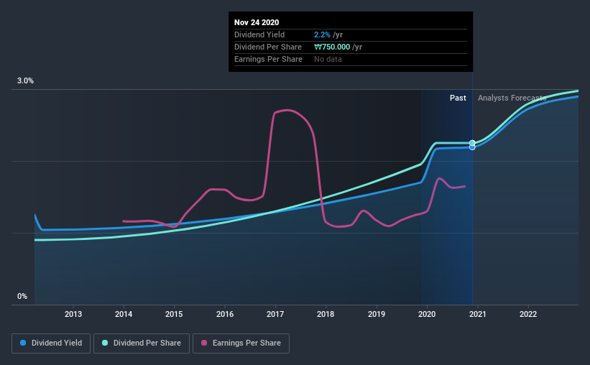This screenshot has width=590, height=365.
Task: Click the blue data point marker at Nov 2020
Action: (x=472, y=147)
